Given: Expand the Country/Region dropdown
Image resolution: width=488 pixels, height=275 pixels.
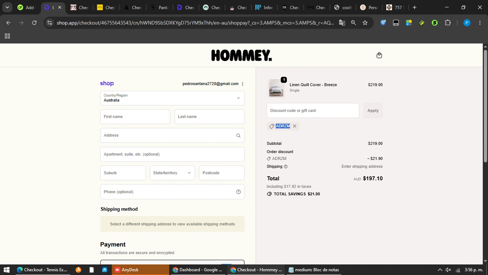Looking at the screenshot, I should click(172, 98).
